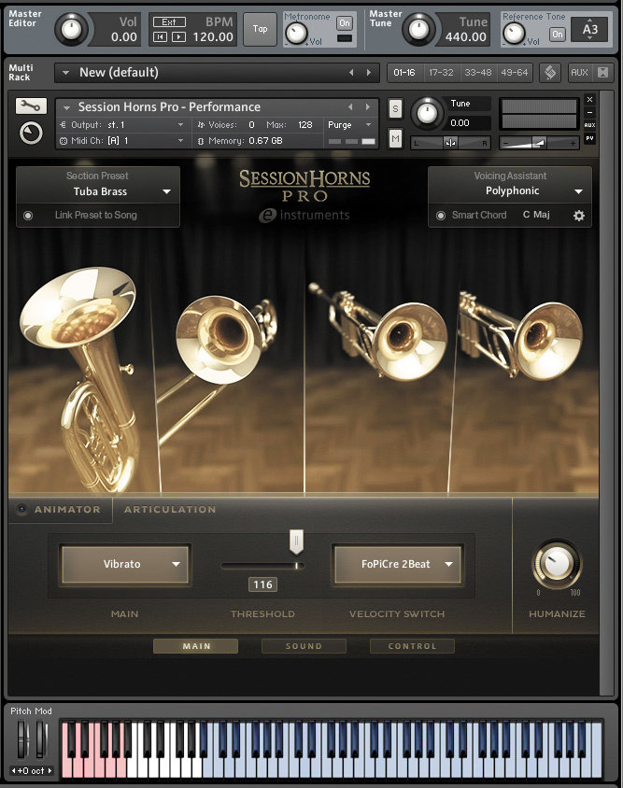This screenshot has width=623, height=788.
Task: Select rack page 17-32
Action: coord(441,73)
